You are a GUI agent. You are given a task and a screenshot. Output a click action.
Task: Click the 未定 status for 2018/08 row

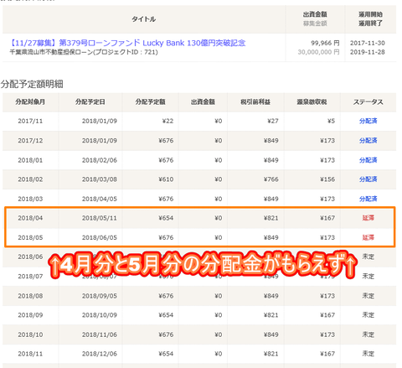(368, 296)
